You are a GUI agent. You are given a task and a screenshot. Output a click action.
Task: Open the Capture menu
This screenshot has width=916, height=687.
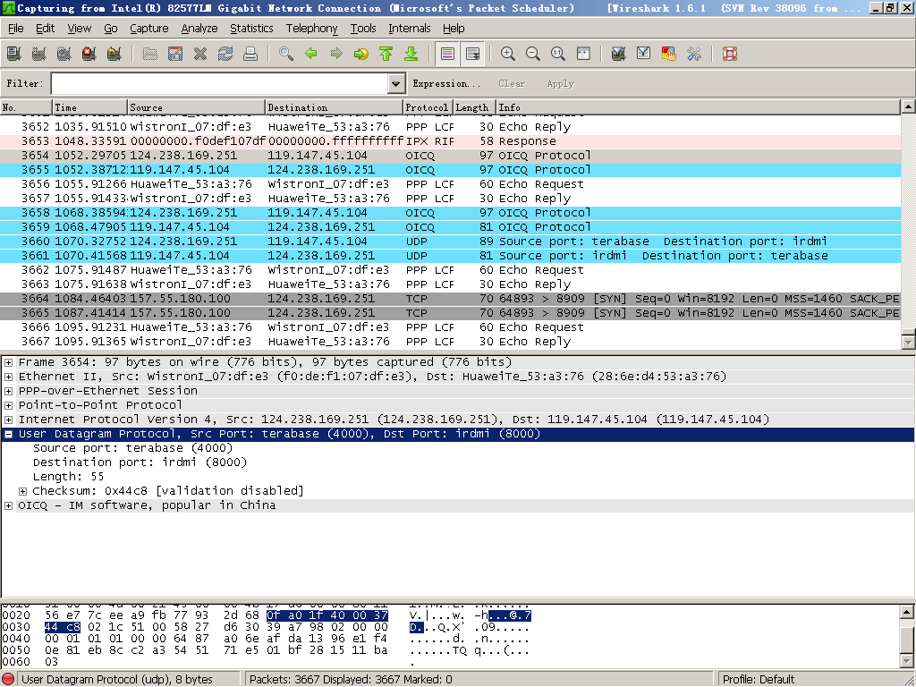point(149,28)
